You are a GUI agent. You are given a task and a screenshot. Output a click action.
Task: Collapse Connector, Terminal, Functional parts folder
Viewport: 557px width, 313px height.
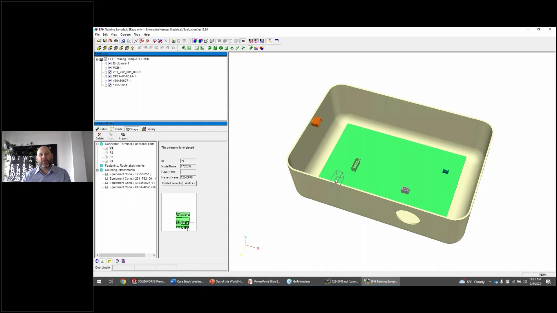[98, 144]
